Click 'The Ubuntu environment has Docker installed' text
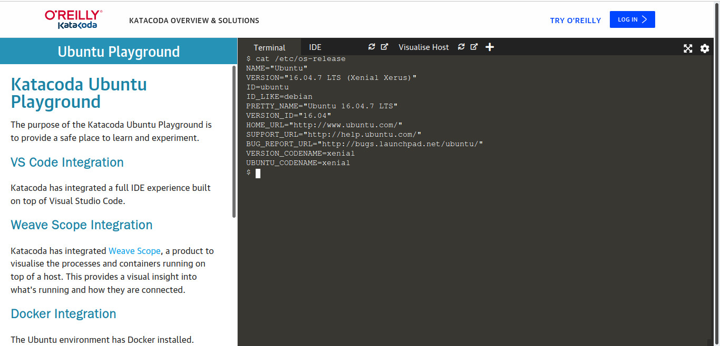The image size is (720, 346). point(102,340)
